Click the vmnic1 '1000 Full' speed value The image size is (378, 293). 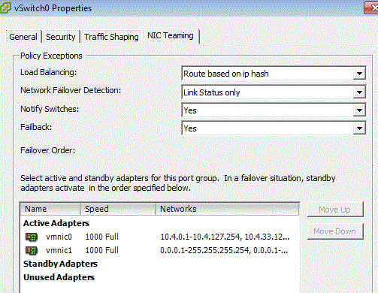point(102,250)
